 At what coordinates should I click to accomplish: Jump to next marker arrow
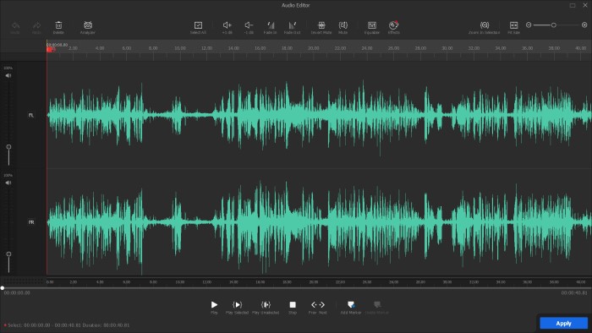point(322,305)
